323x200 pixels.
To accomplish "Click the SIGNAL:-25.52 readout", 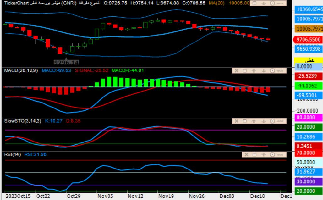I will click(x=92, y=70).
